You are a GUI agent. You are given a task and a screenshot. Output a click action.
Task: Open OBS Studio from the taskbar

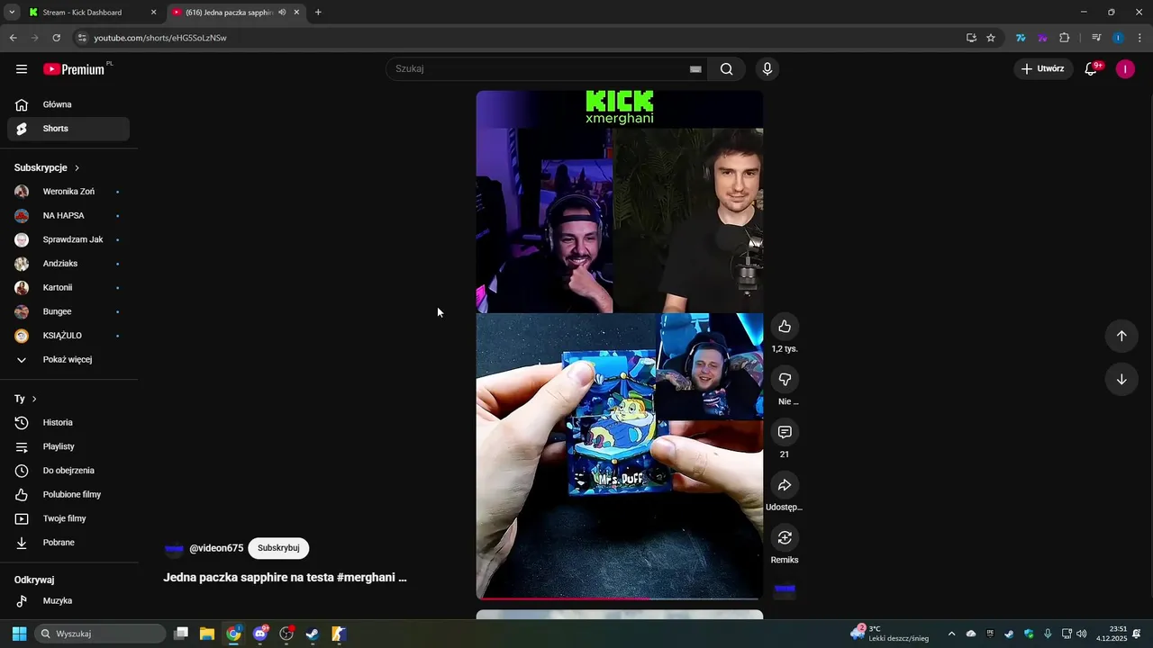[286, 634]
